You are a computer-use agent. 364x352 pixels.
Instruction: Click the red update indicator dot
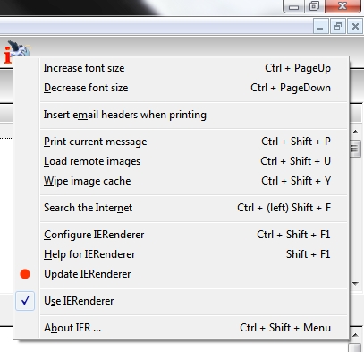[25, 274]
